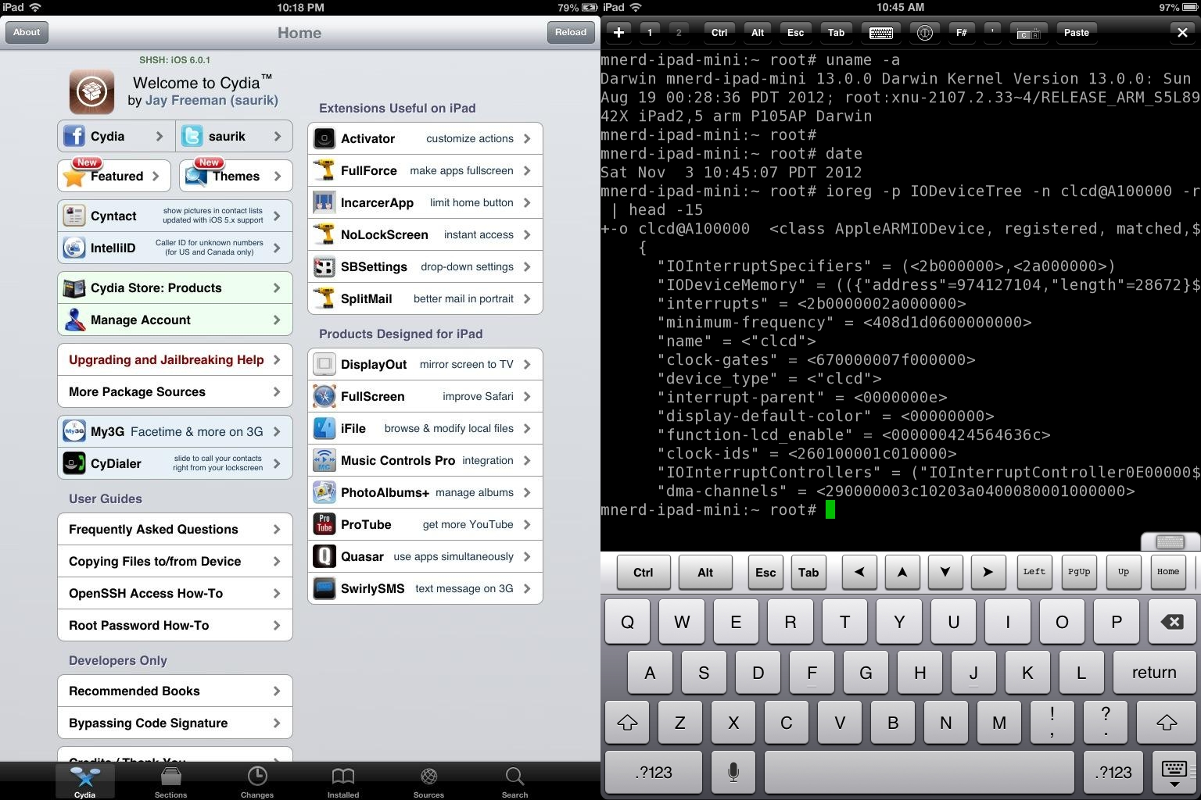The image size is (1201, 800).
Task: Tap the hide keyboard key
Action: pyautogui.click(x=1174, y=773)
